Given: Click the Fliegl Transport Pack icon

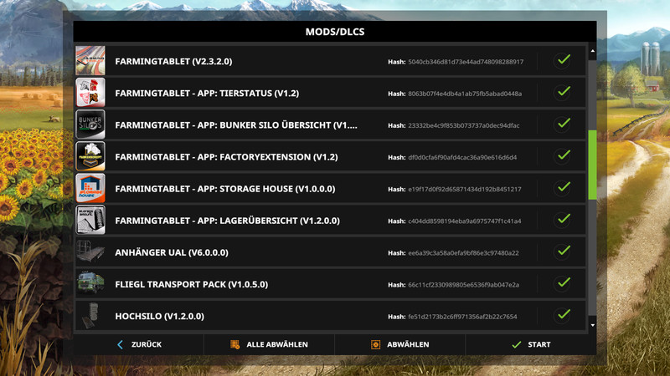Looking at the screenshot, I should coord(90,284).
